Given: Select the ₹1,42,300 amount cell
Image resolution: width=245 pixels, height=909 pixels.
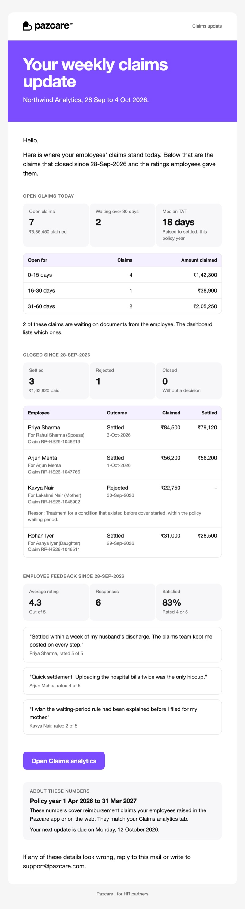Looking at the screenshot, I should 205,275.
